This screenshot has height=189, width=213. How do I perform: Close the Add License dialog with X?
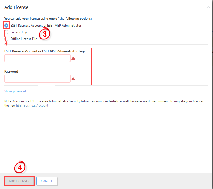(208, 7)
